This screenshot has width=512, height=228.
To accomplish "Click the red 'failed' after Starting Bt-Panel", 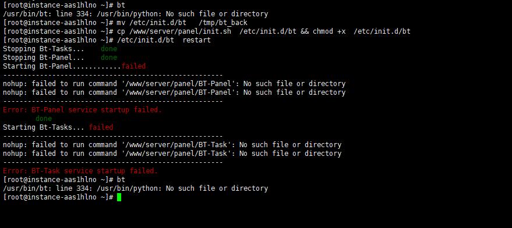I will [133, 66].
